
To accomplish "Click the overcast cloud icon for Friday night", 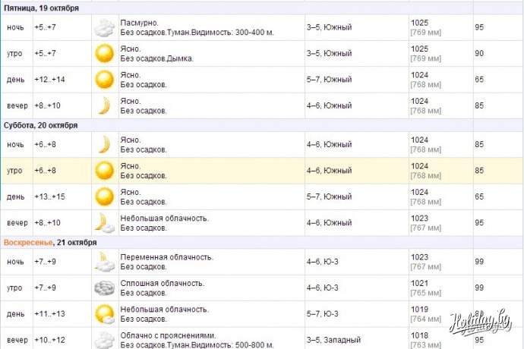I will pyautogui.click(x=103, y=29).
